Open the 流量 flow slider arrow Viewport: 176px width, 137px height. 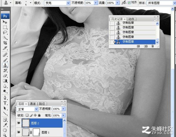coord(117,3)
